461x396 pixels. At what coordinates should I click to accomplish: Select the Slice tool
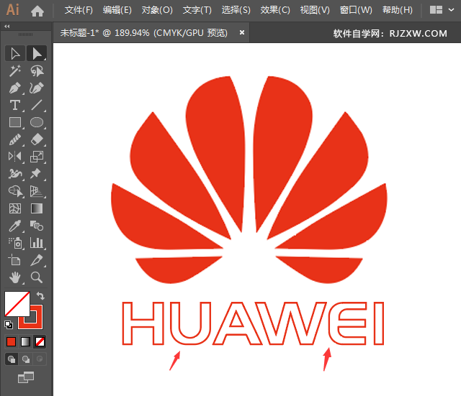point(37,260)
